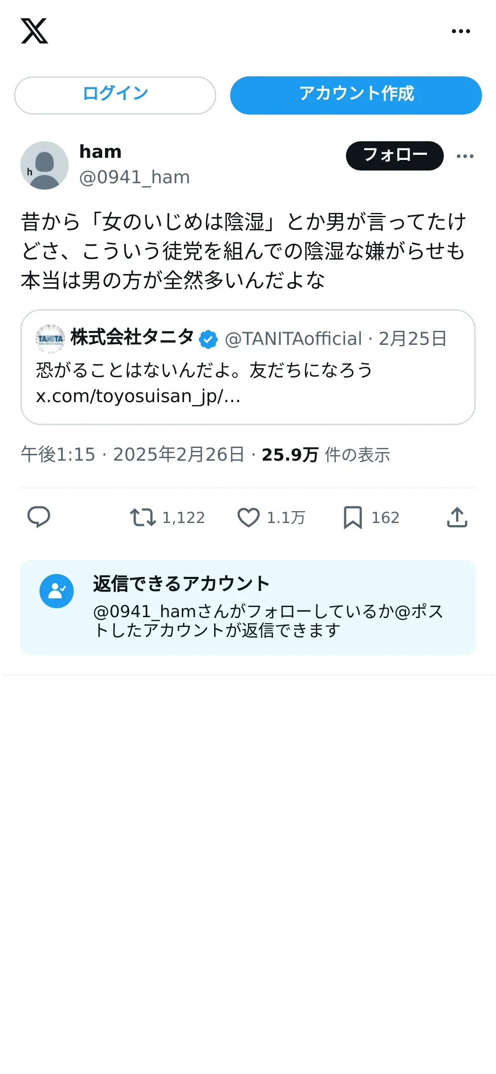Click the 返信できるアカウント person icon

click(x=56, y=591)
